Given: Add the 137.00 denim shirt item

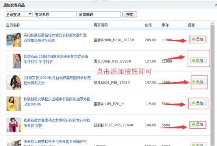Looking at the screenshot, I should pyautogui.click(x=198, y=61).
